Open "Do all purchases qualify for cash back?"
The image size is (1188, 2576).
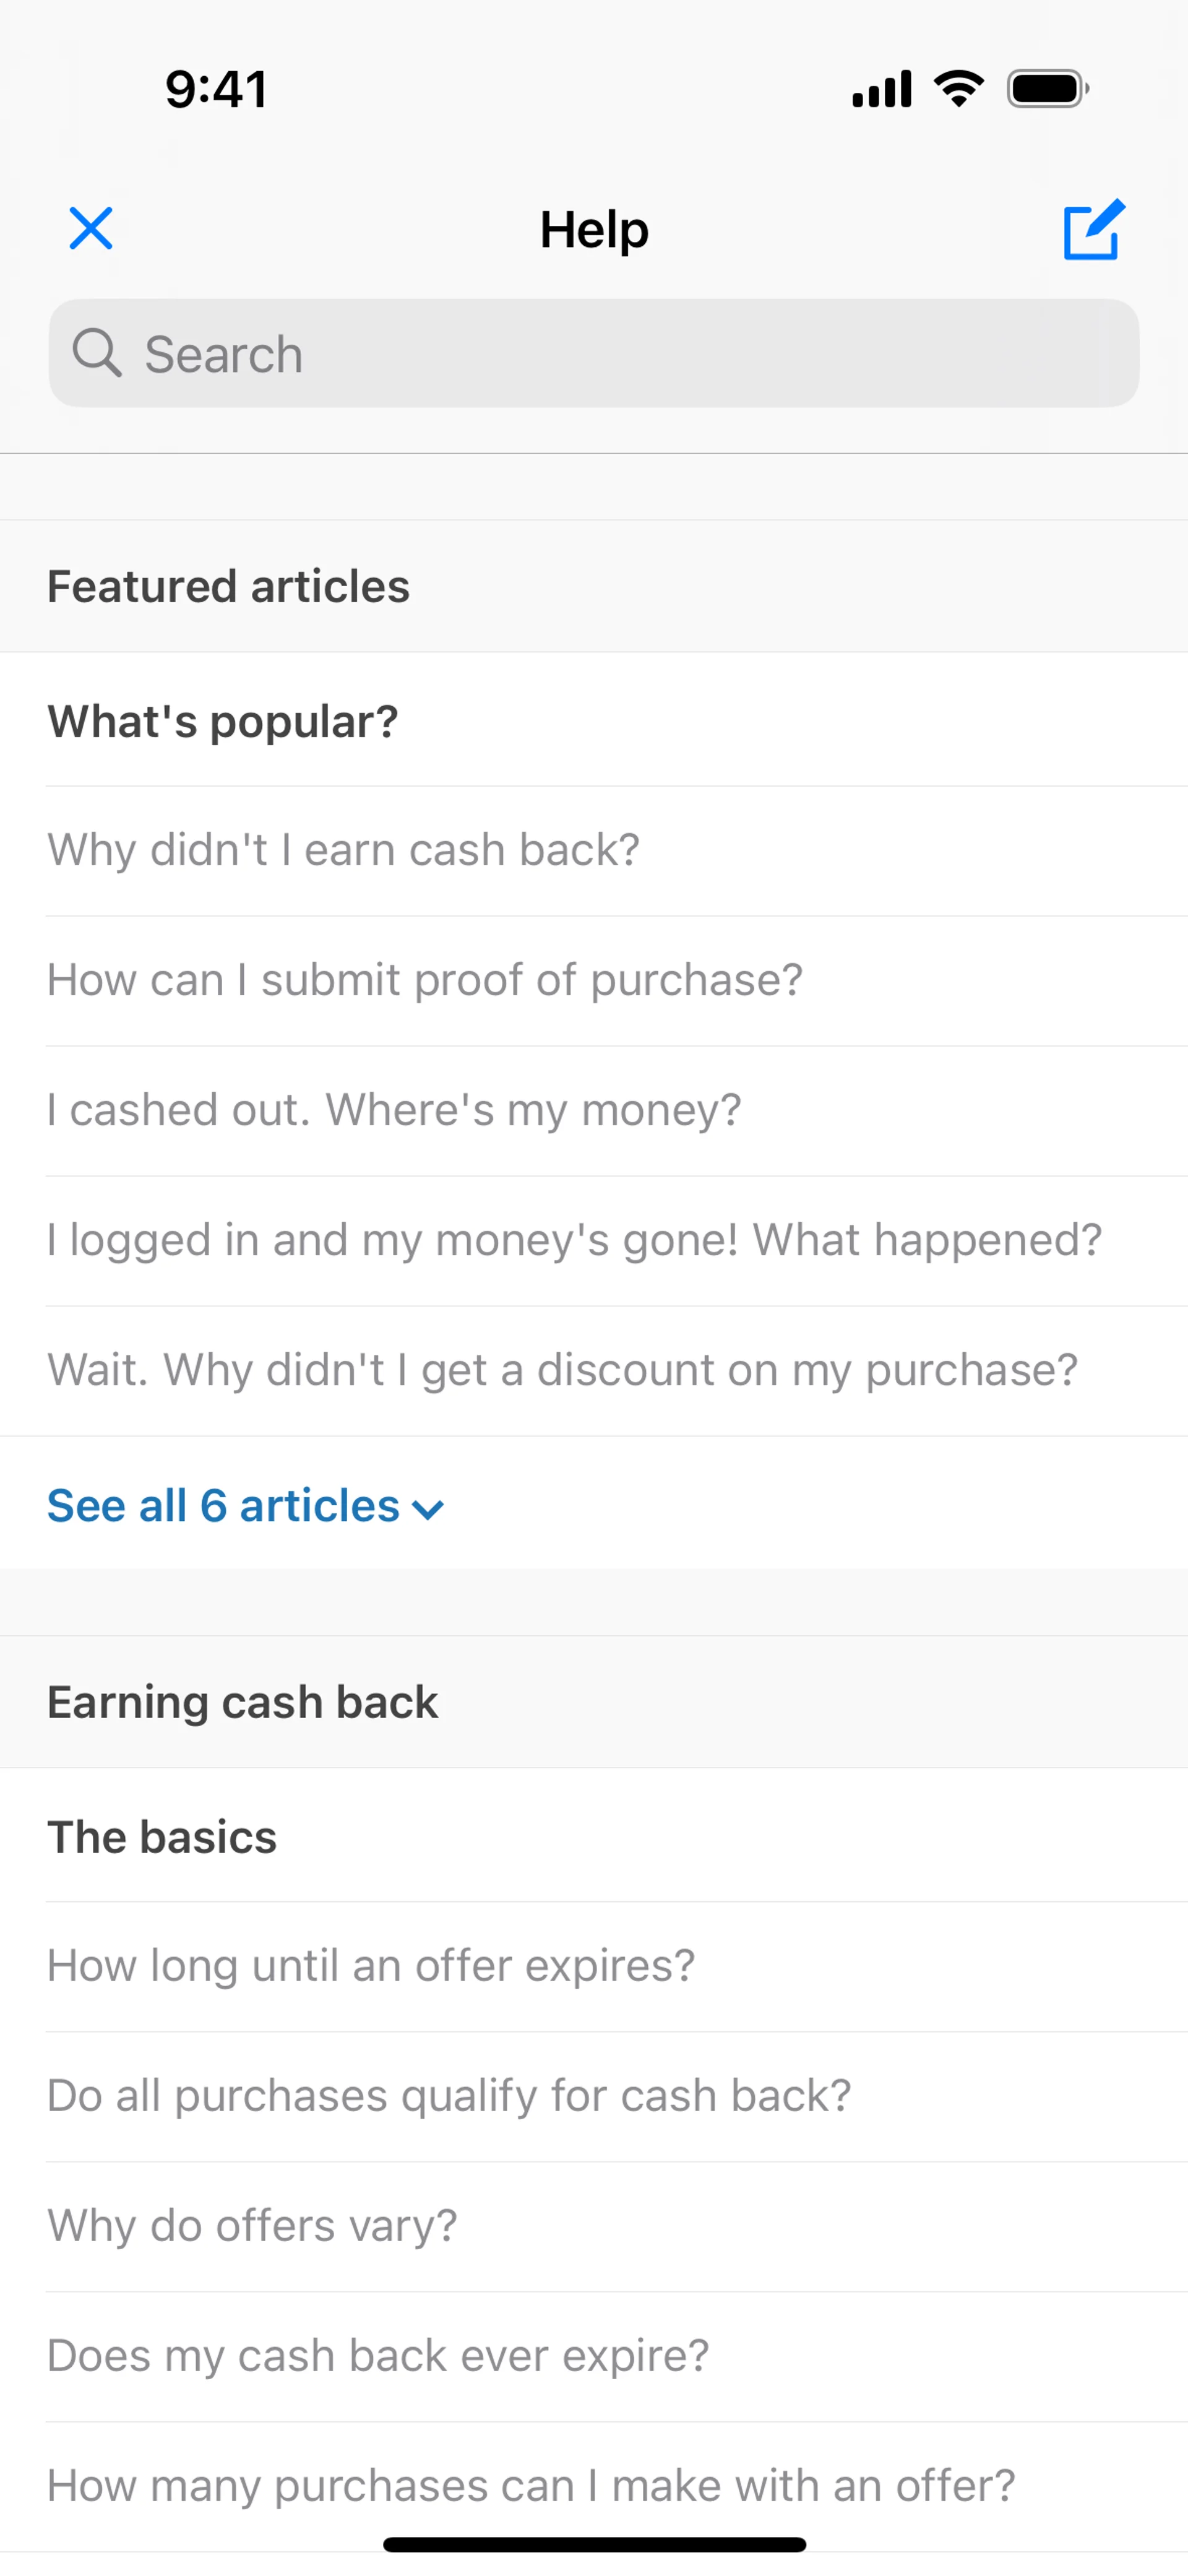click(449, 2096)
